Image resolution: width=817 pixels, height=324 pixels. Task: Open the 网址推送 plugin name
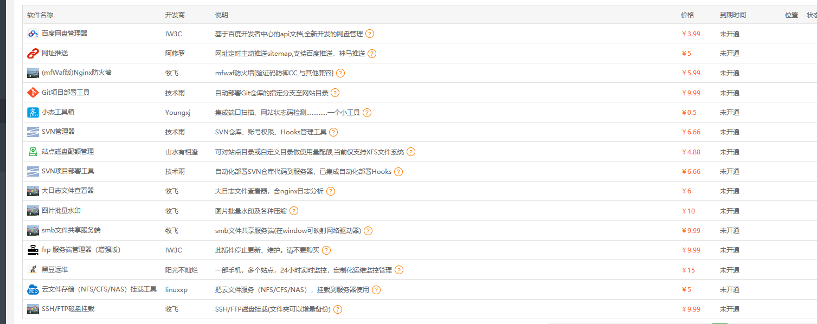55,53
